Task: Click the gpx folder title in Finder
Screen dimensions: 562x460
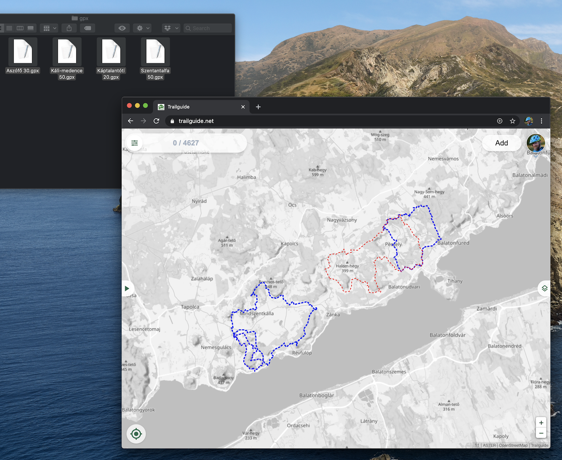Action: pos(80,18)
